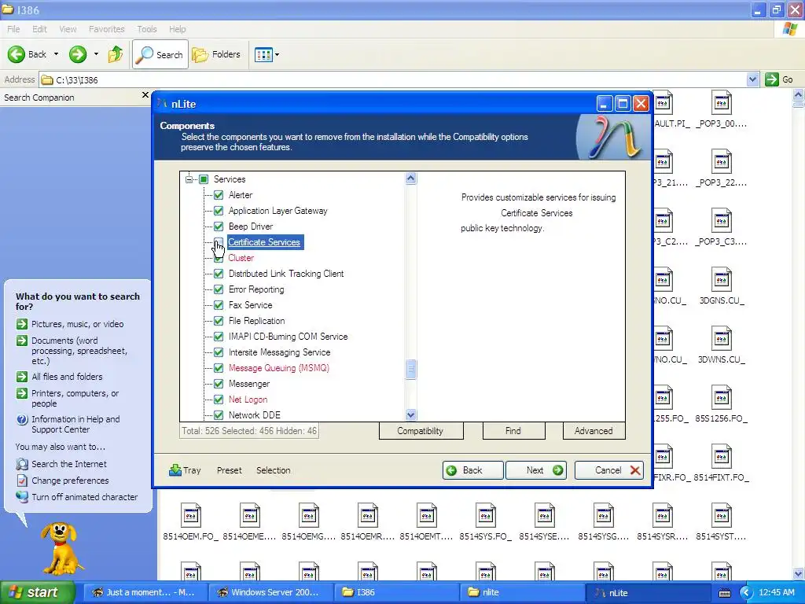The image size is (805, 604).
Task: Open Information in Help and Support Center
Action: tap(75, 424)
